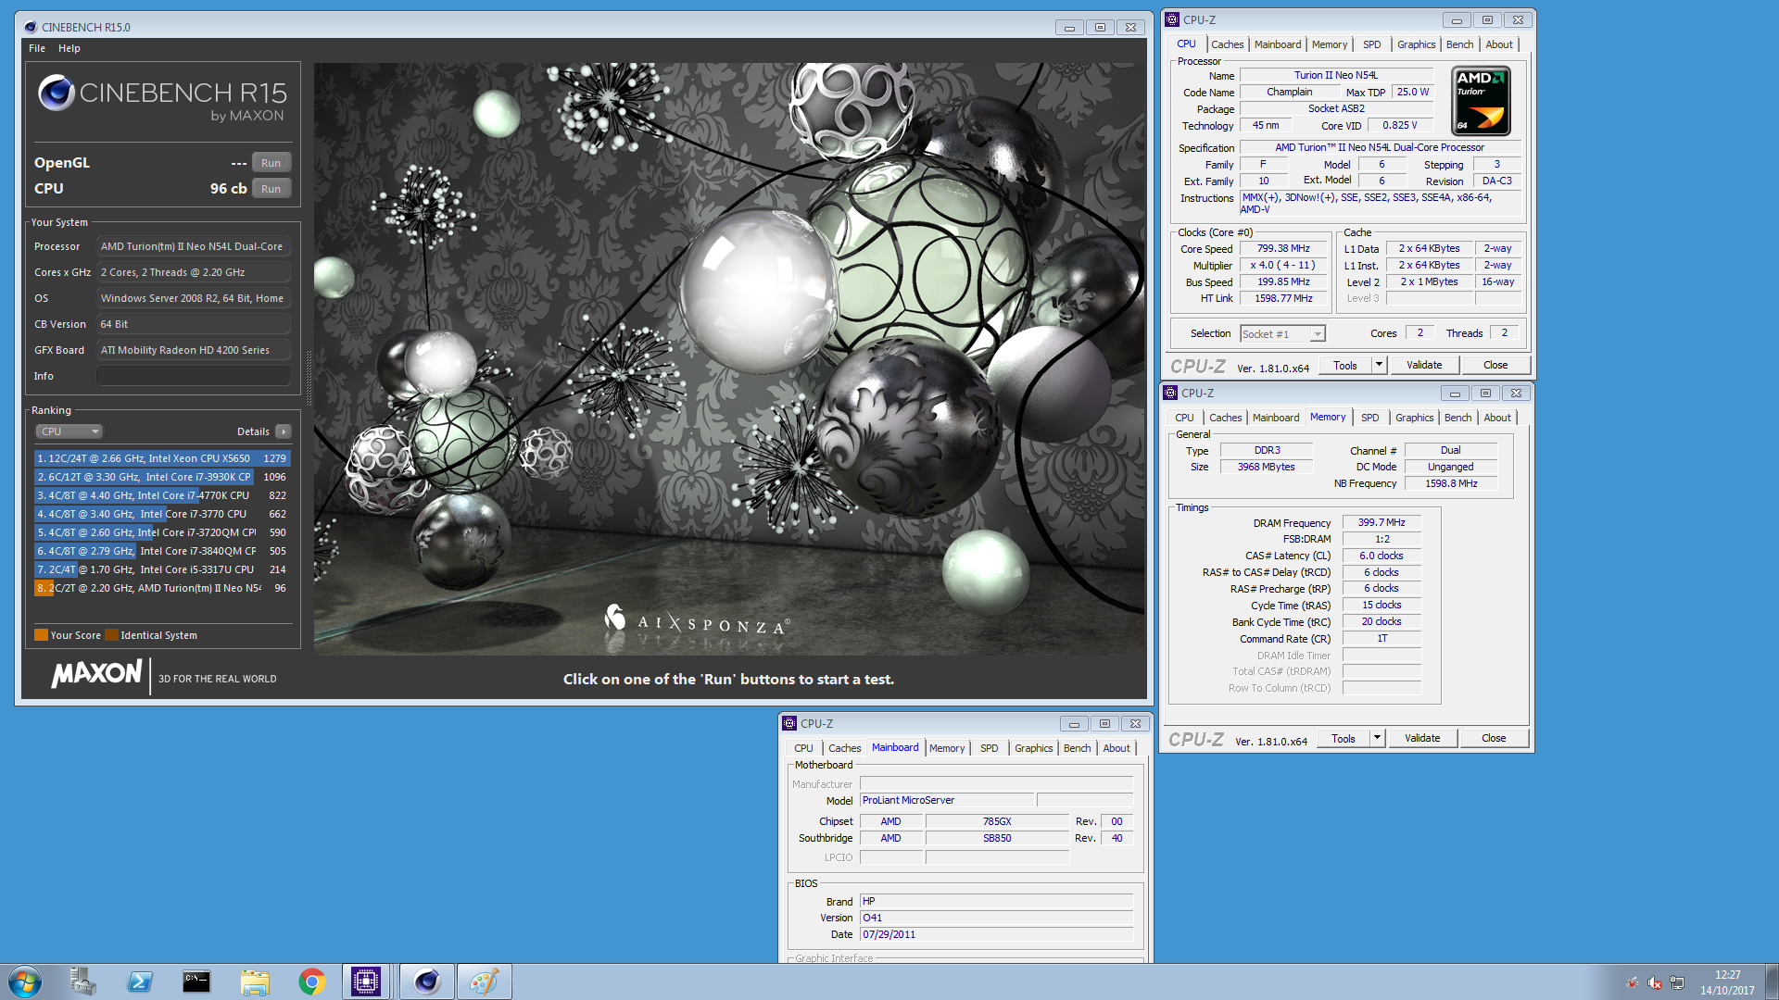
Task: Click the Identical System brown legend swatch
Action: [x=111, y=635]
